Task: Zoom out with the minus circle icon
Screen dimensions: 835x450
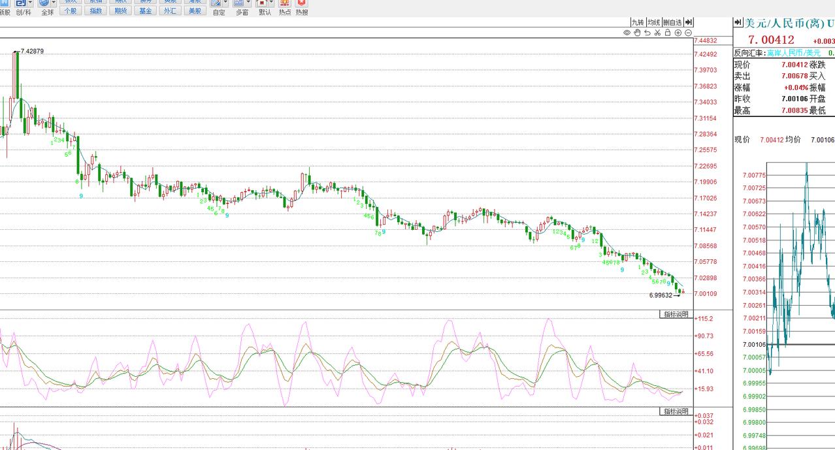Action: pyautogui.click(x=688, y=33)
